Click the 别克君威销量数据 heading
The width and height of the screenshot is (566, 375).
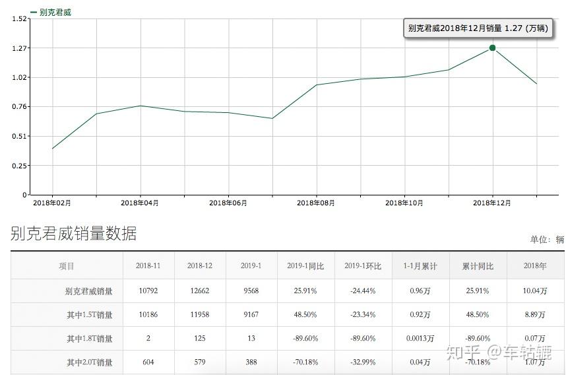point(74,233)
